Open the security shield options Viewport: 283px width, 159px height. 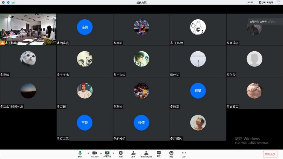(121, 153)
